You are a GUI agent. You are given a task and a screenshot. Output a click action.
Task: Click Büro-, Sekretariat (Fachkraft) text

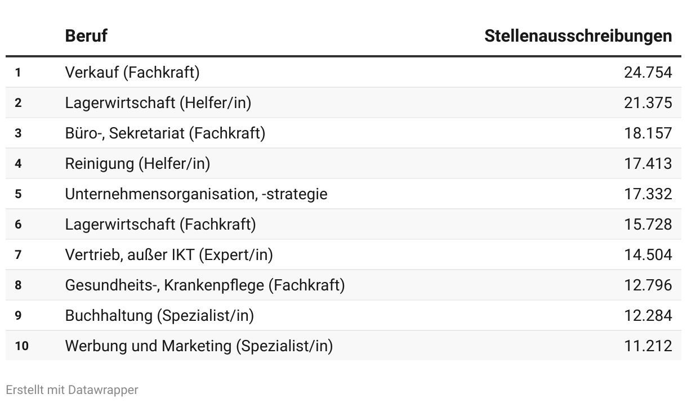pos(165,133)
